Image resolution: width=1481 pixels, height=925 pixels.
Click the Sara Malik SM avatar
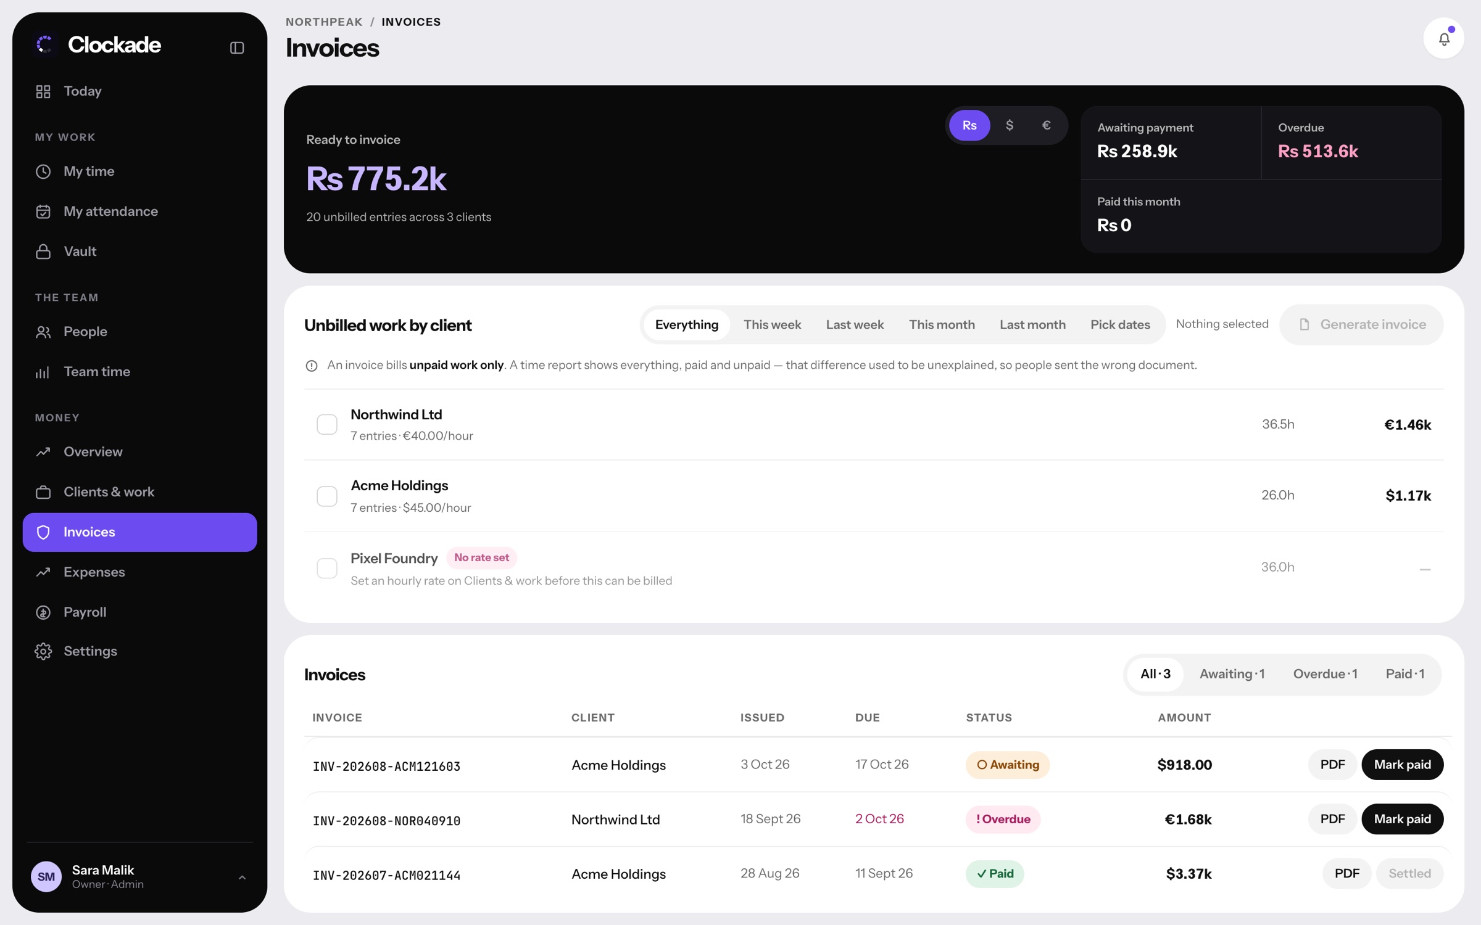(46, 876)
